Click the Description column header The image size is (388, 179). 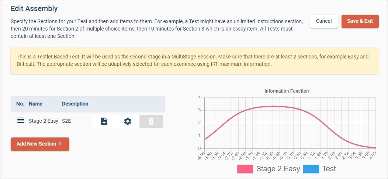(75, 104)
